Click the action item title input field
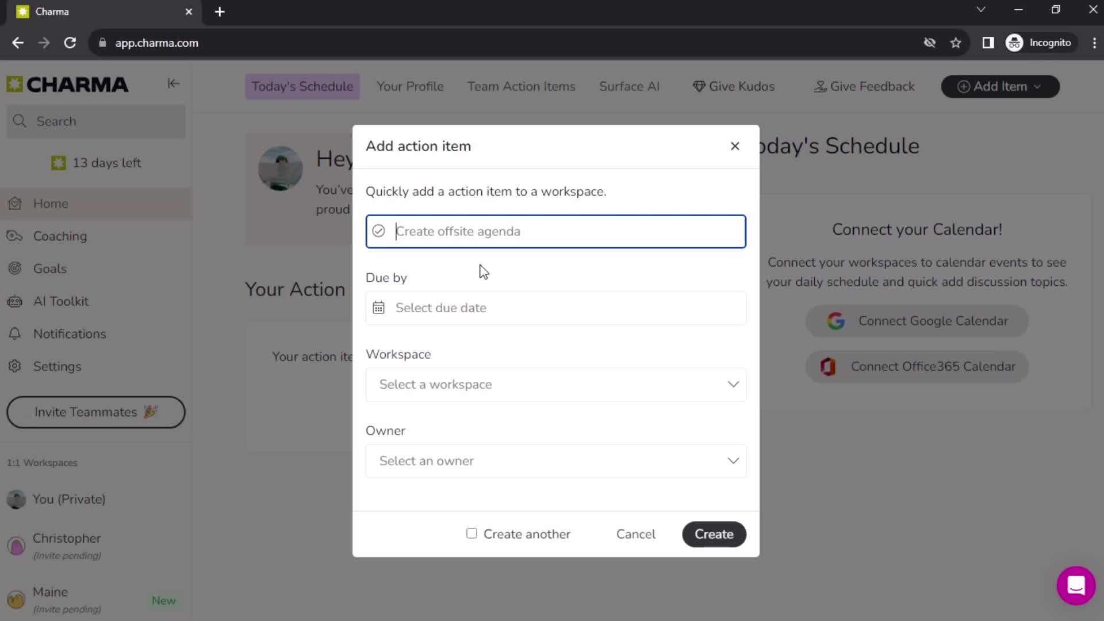The height and width of the screenshot is (621, 1104). [x=557, y=231]
